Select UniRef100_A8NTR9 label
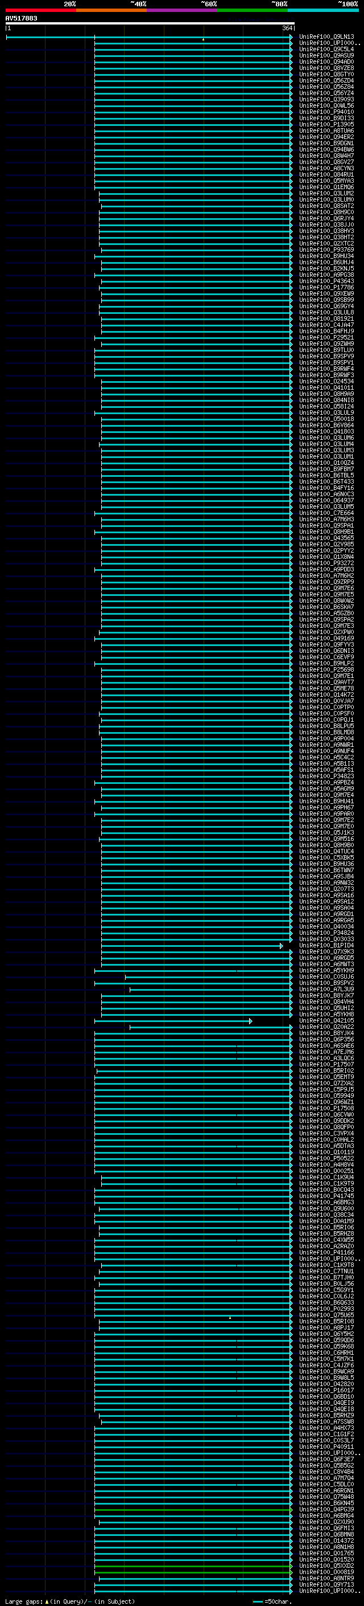Image resolution: width=364 pixels, height=1606 pixels. [326, 1578]
